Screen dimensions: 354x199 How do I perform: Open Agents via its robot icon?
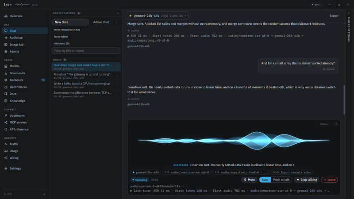coord(6,51)
